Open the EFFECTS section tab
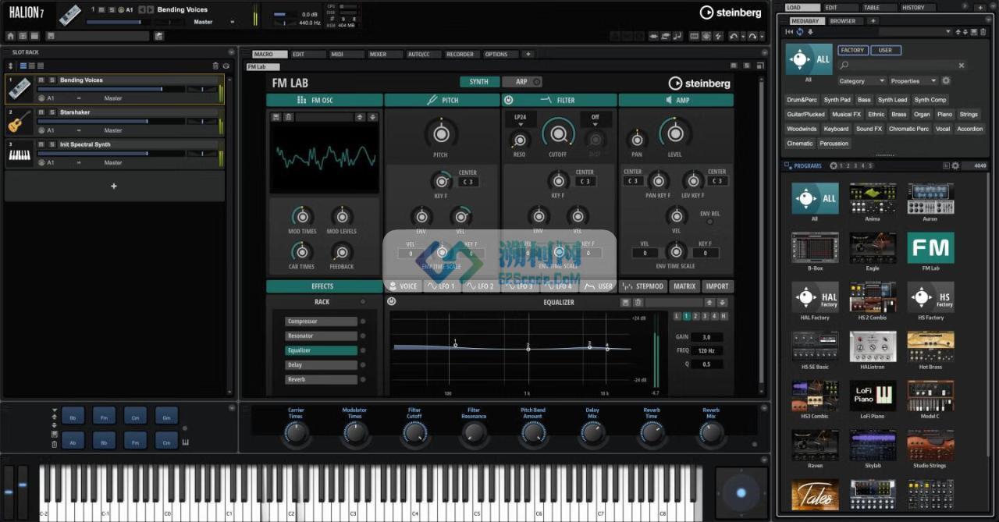The height and width of the screenshot is (522, 999). pyautogui.click(x=324, y=286)
